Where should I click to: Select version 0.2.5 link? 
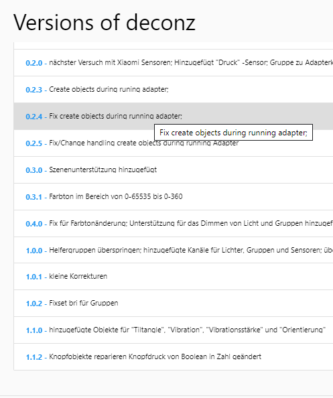point(34,143)
